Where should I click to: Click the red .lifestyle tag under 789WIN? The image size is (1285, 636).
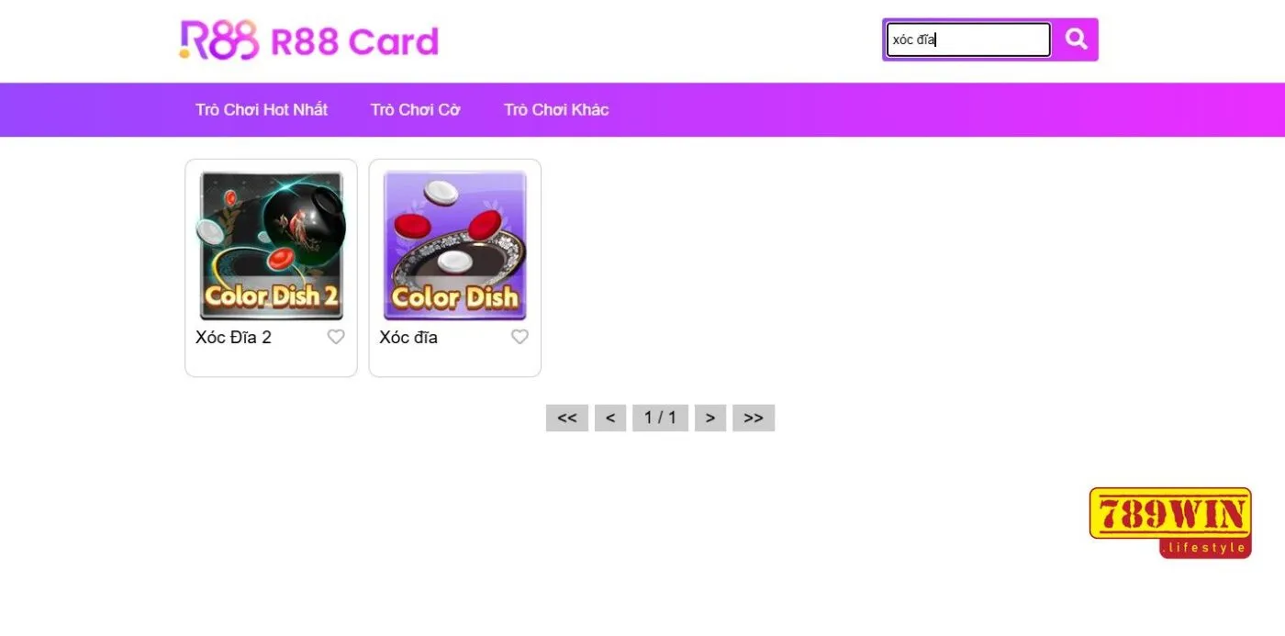(x=1205, y=548)
